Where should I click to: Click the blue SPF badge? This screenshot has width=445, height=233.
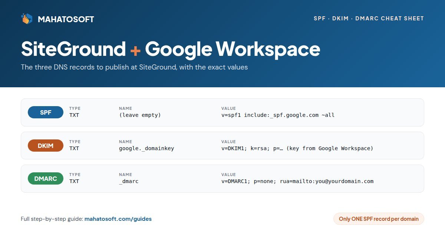click(46, 112)
